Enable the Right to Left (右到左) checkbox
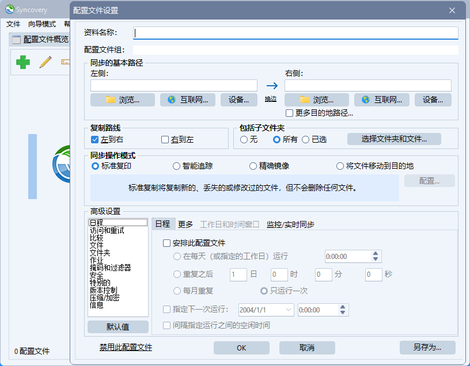Viewport: 470px width, 366px height. [x=165, y=140]
